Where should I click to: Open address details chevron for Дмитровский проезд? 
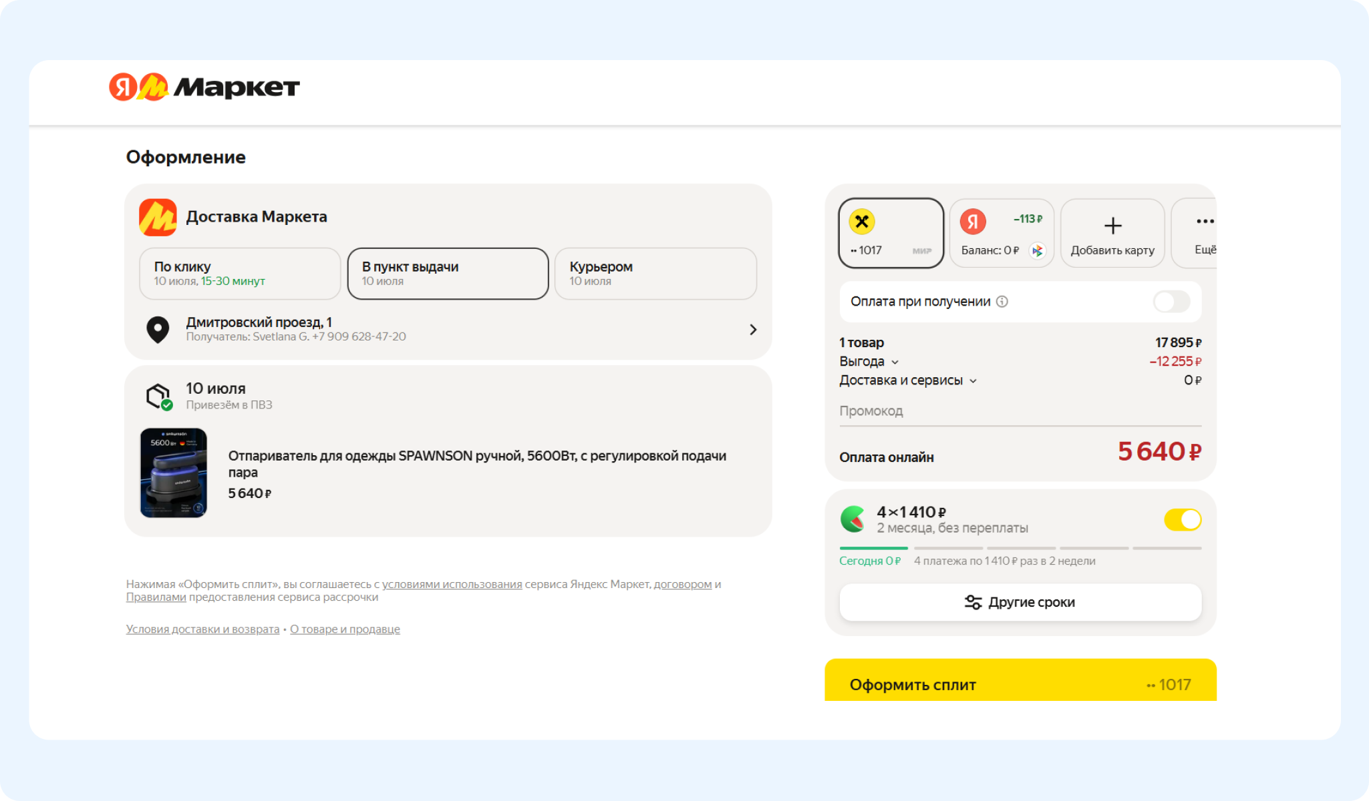tap(753, 330)
